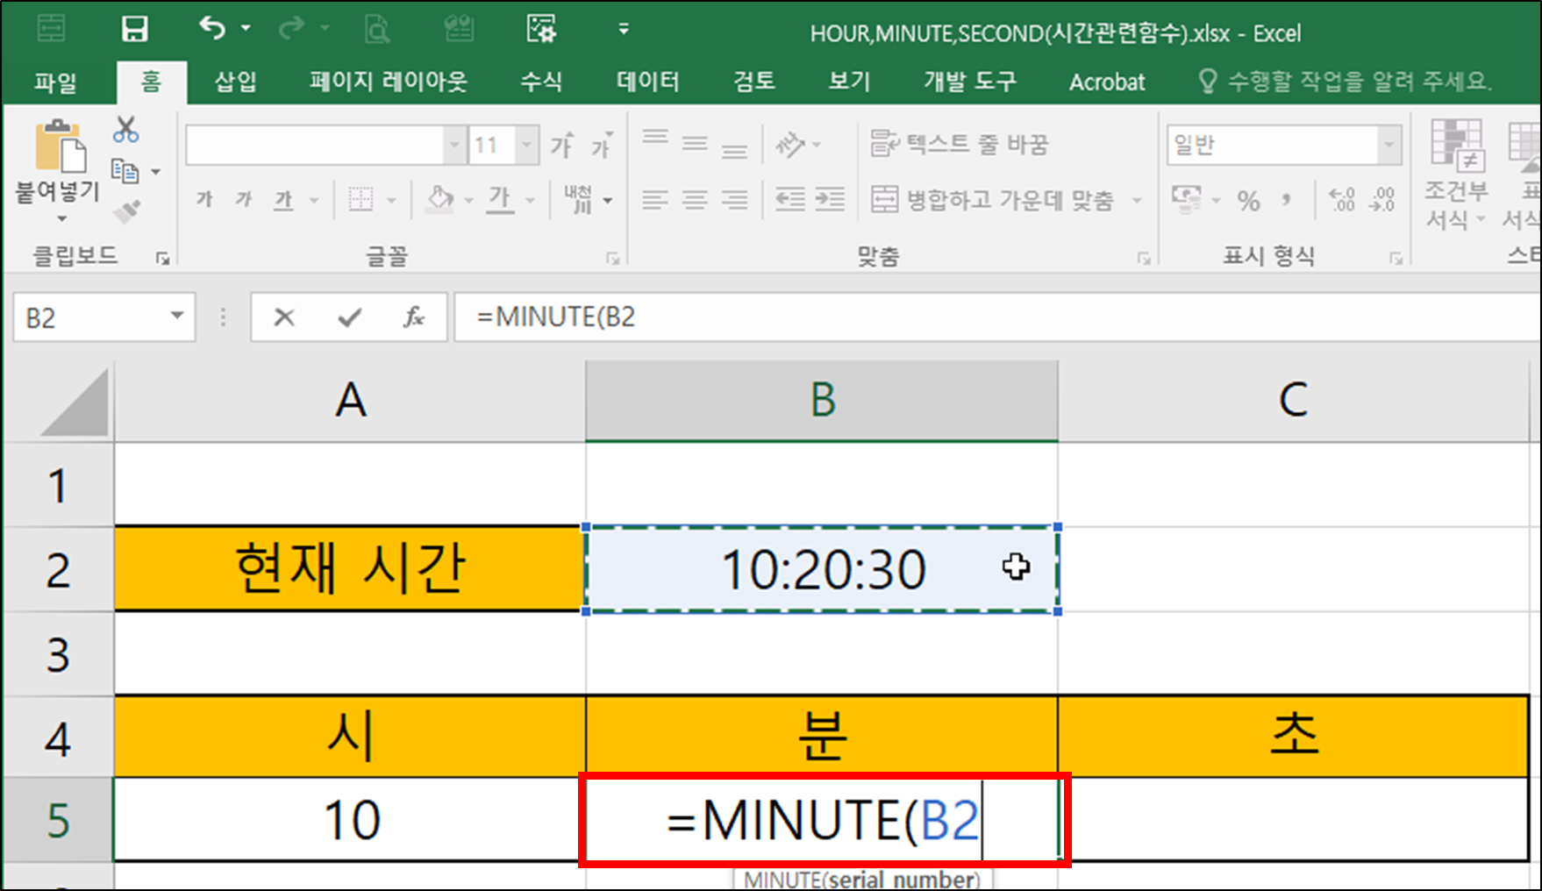Apply comma style format
Viewport: 1542px width, 891px height.
pyautogui.click(x=1287, y=200)
